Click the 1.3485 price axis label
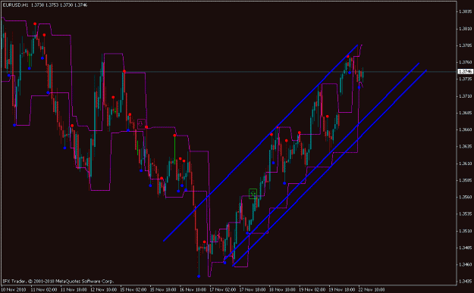Screen dimensions: 474x293 (465, 248)
